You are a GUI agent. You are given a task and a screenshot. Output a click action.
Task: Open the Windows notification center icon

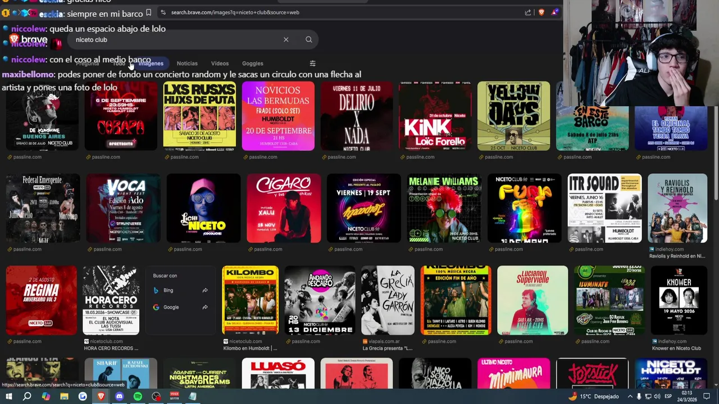click(707, 397)
